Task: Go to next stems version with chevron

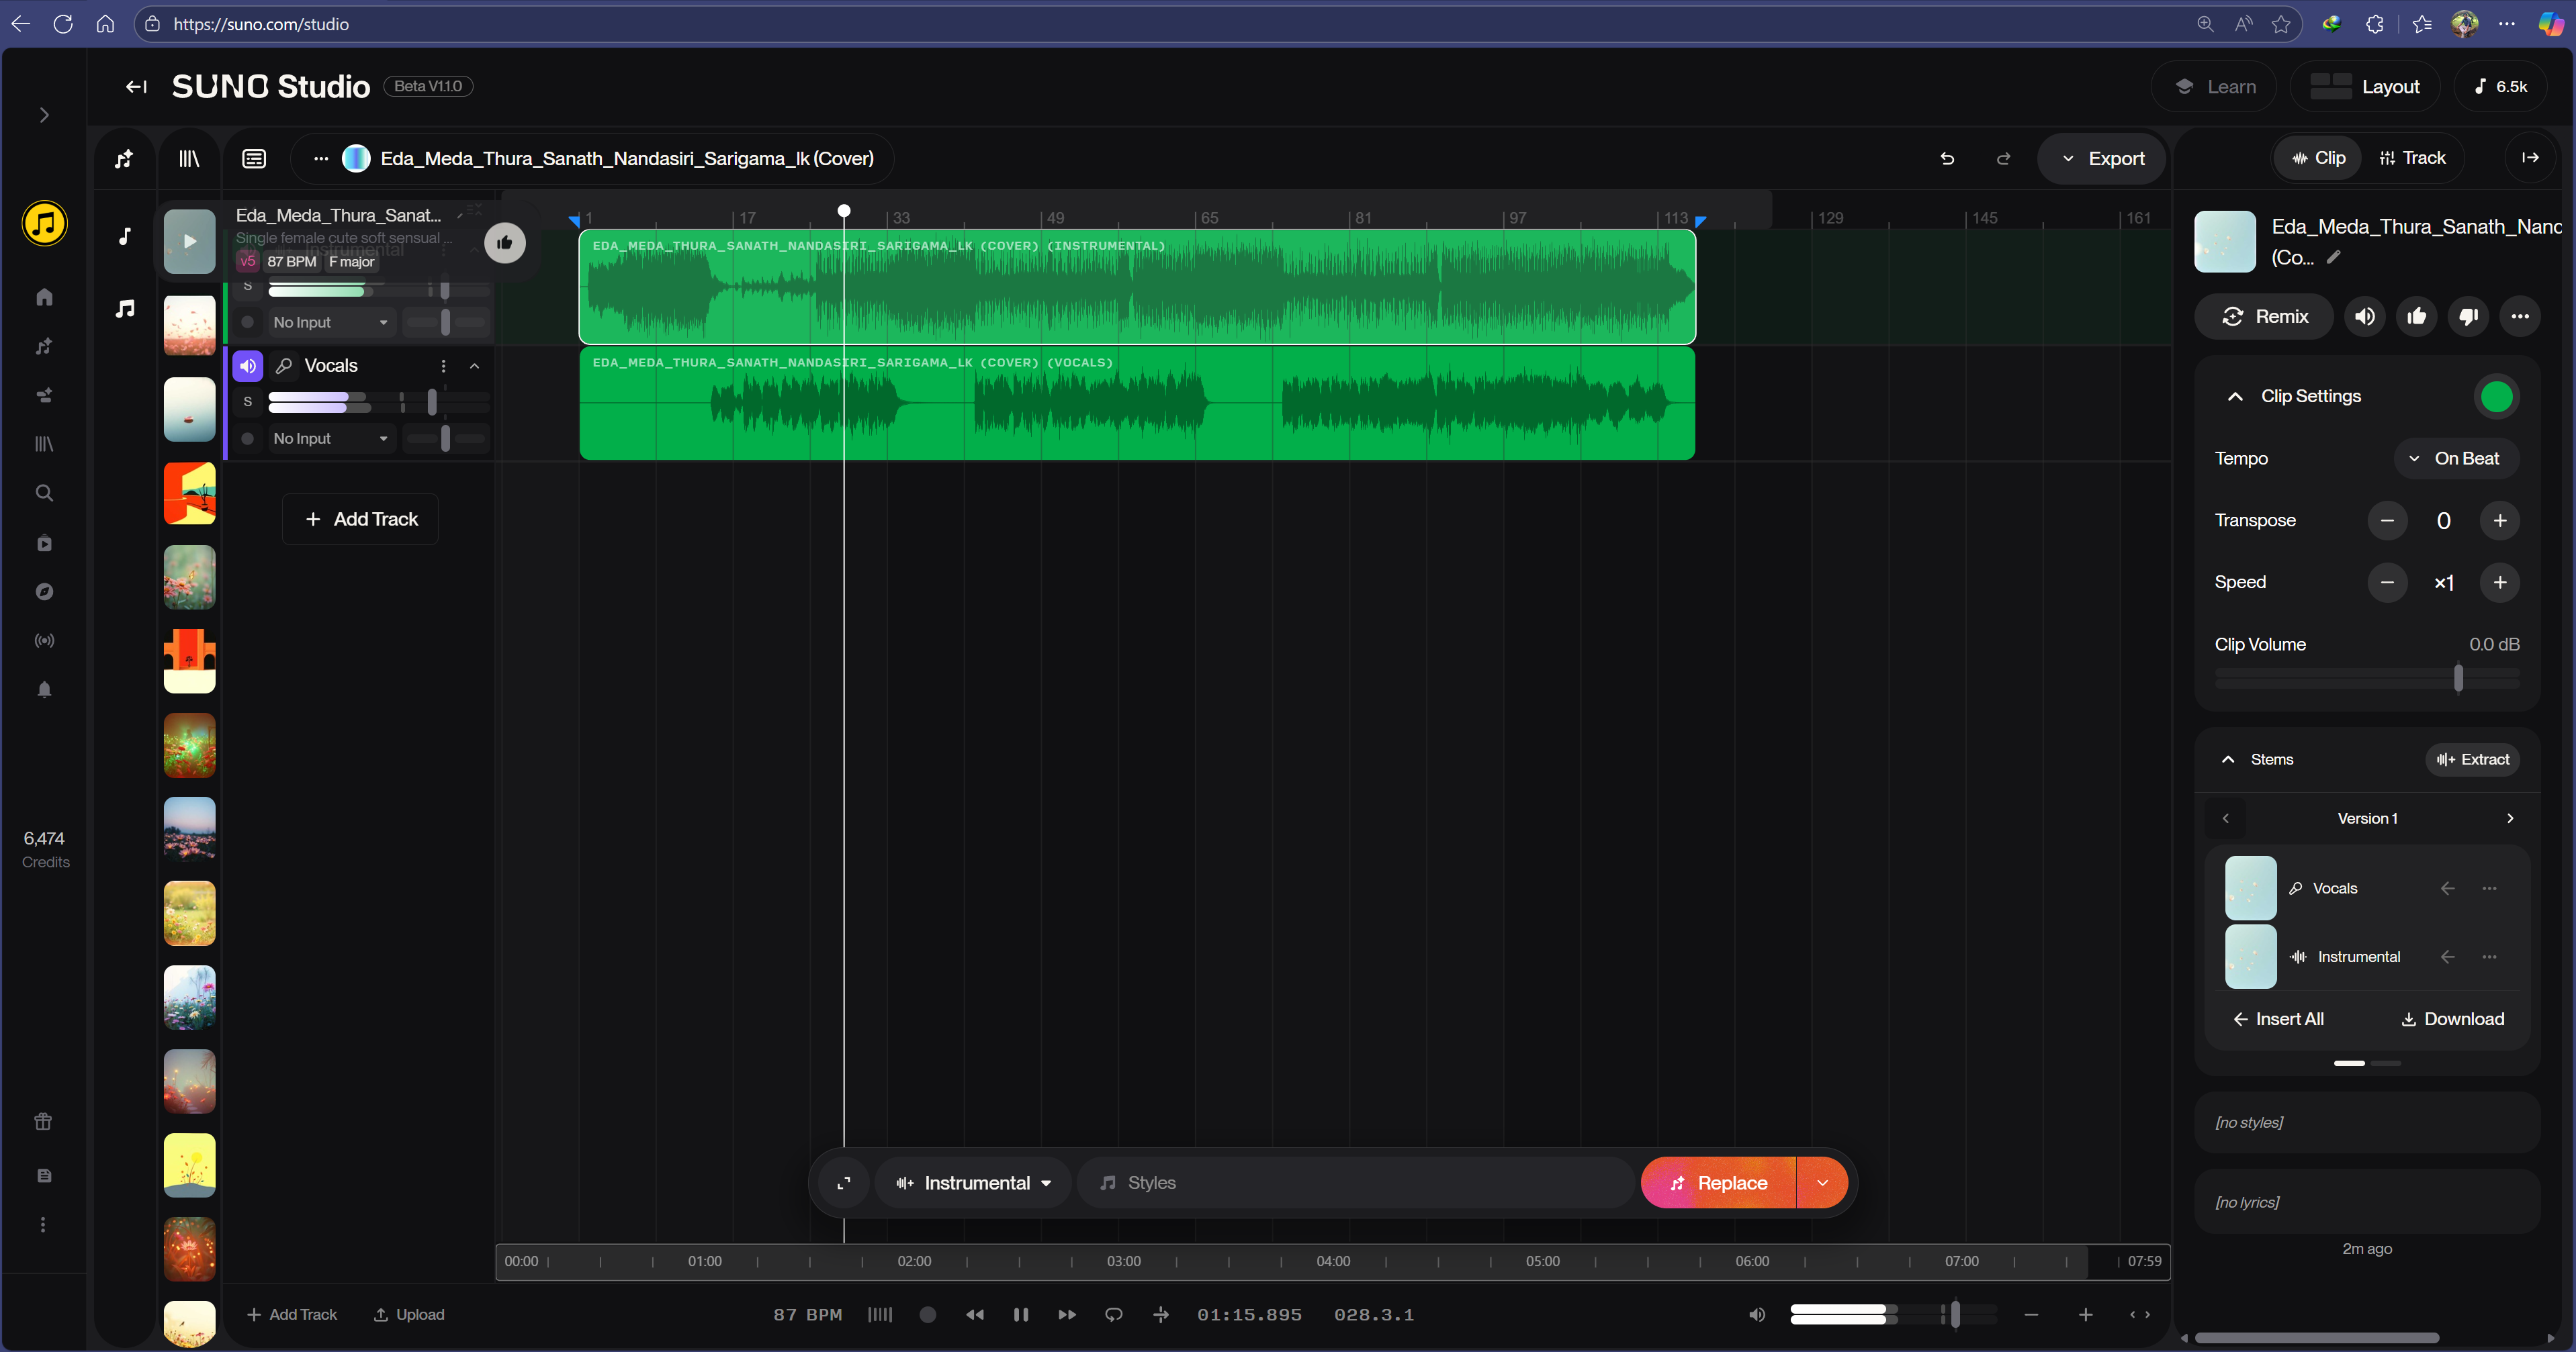Action: [x=2510, y=818]
